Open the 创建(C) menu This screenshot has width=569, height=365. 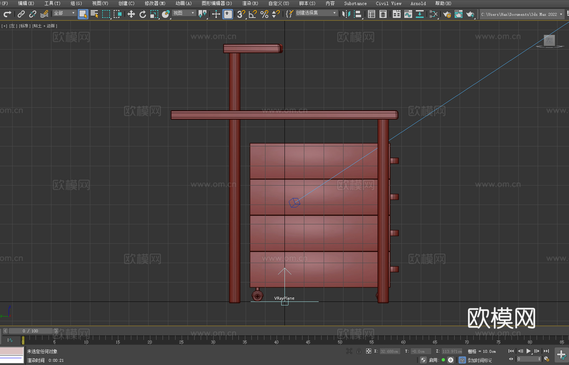pyautogui.click(x=126, y=3)
